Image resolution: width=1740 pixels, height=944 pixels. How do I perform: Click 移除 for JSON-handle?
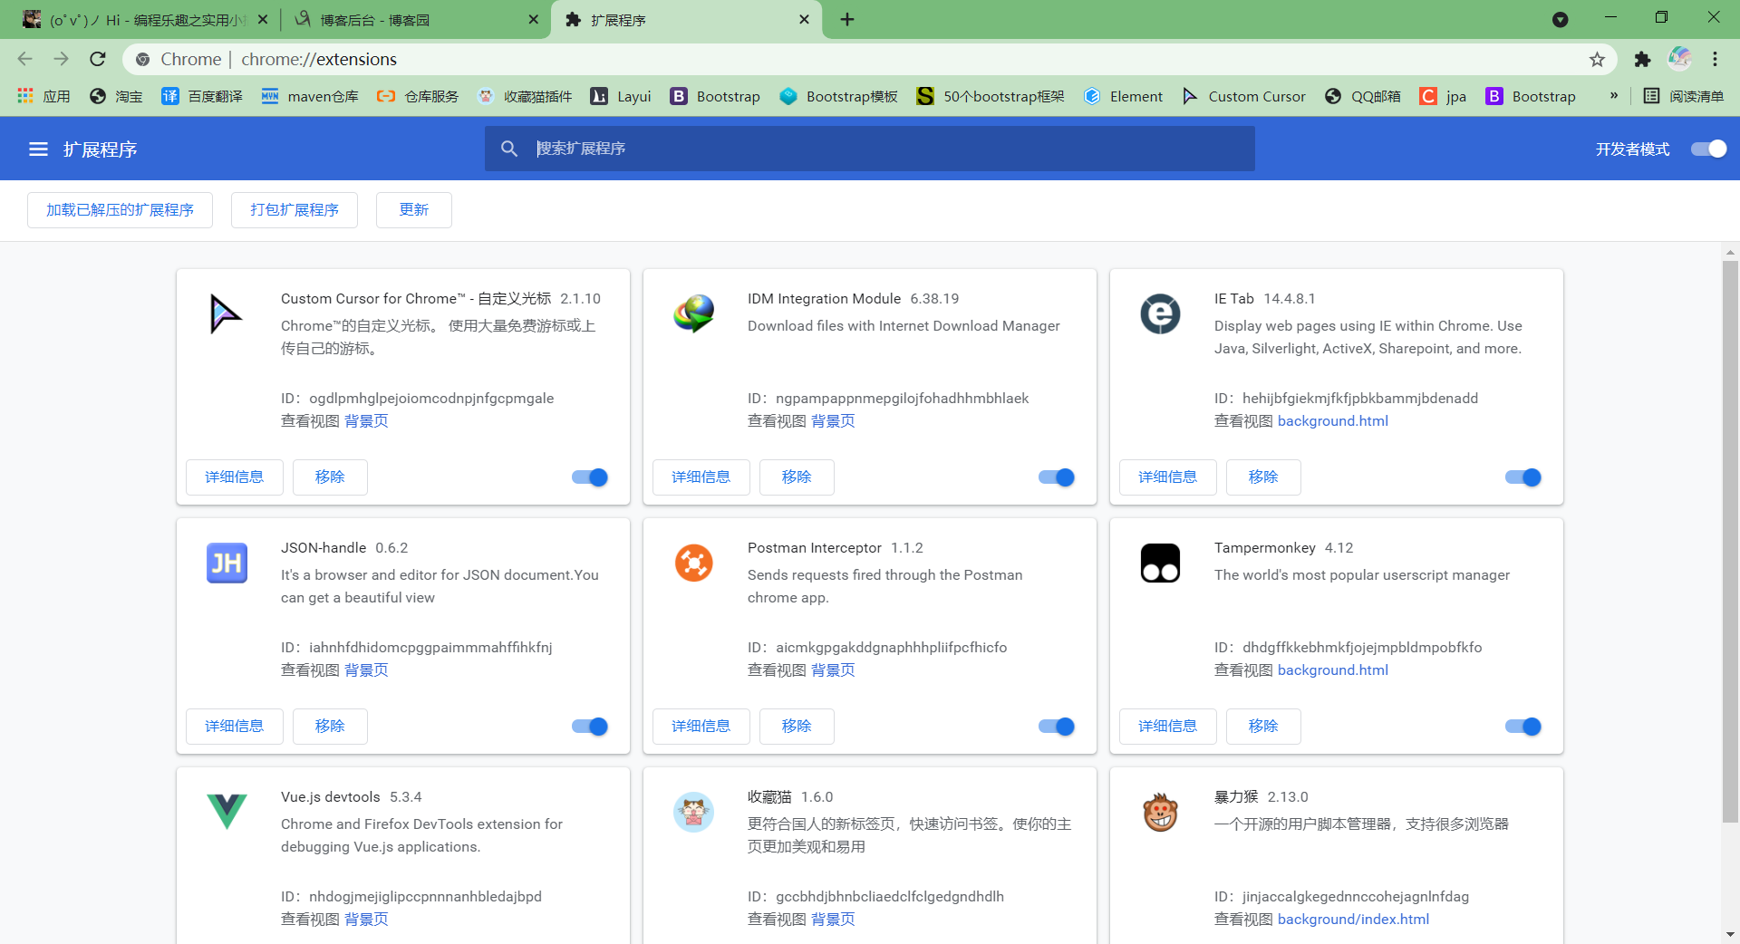(330, 727)
